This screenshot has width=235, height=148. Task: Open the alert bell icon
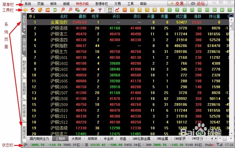tap(92, 10)
